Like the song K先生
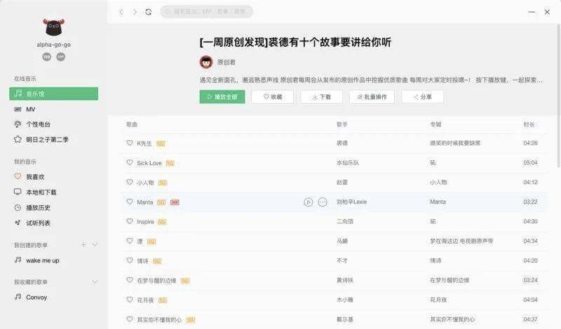561x329 pixels. click(130, 143)
